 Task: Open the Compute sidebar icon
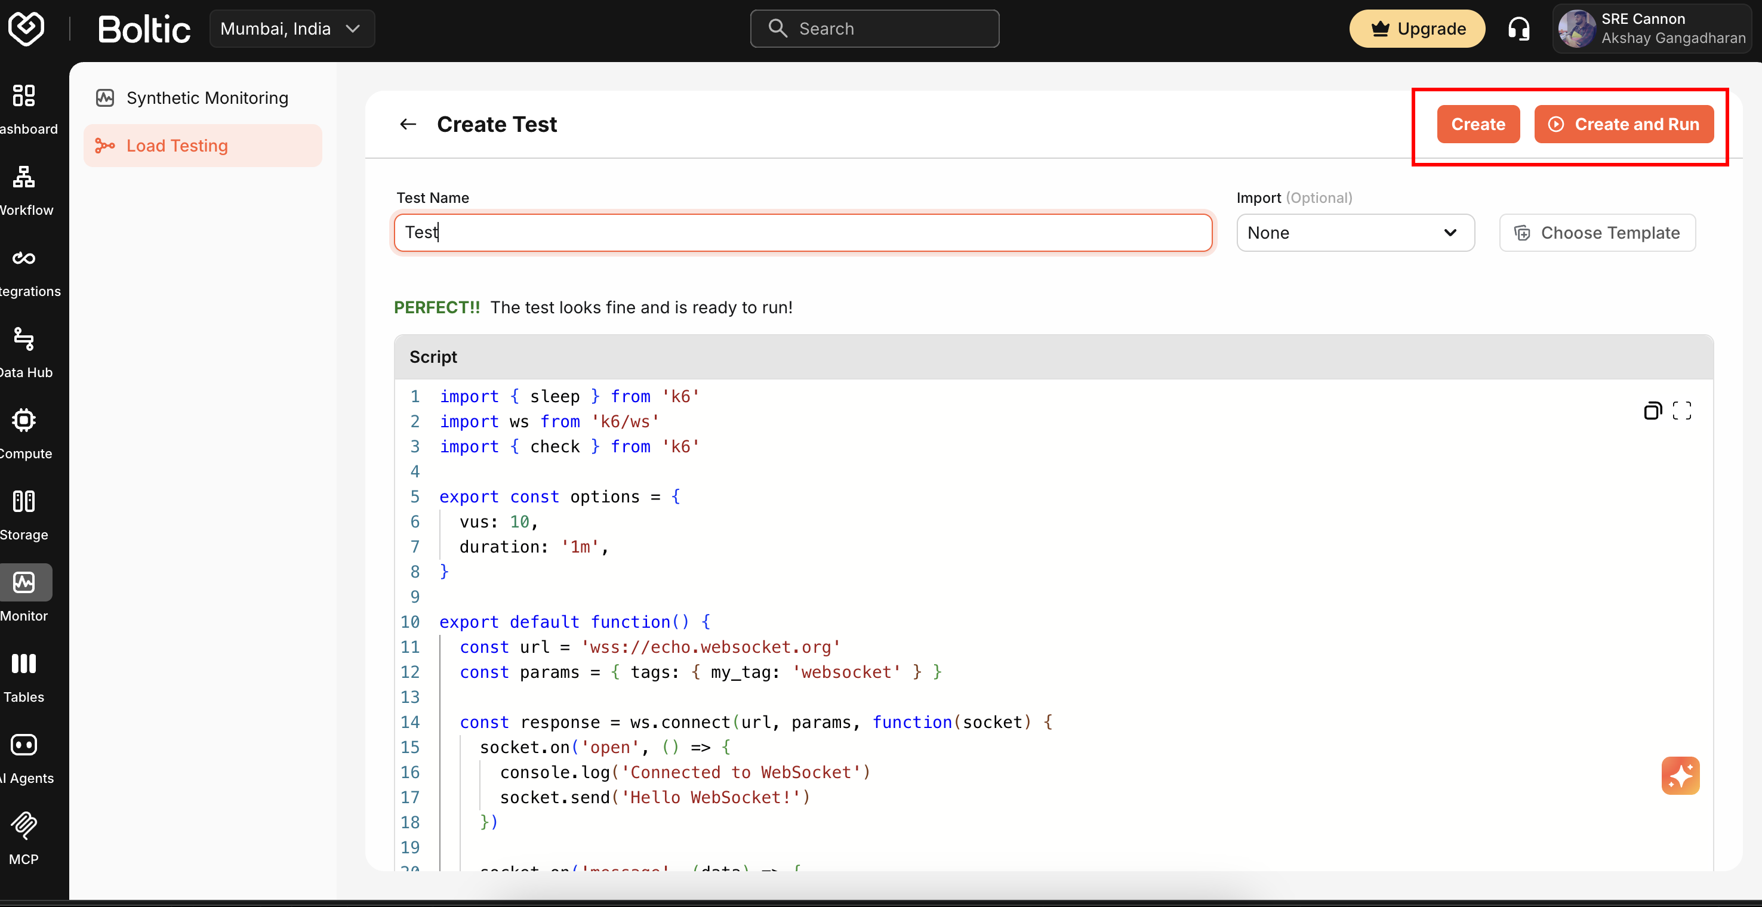(x=24, y=420)
